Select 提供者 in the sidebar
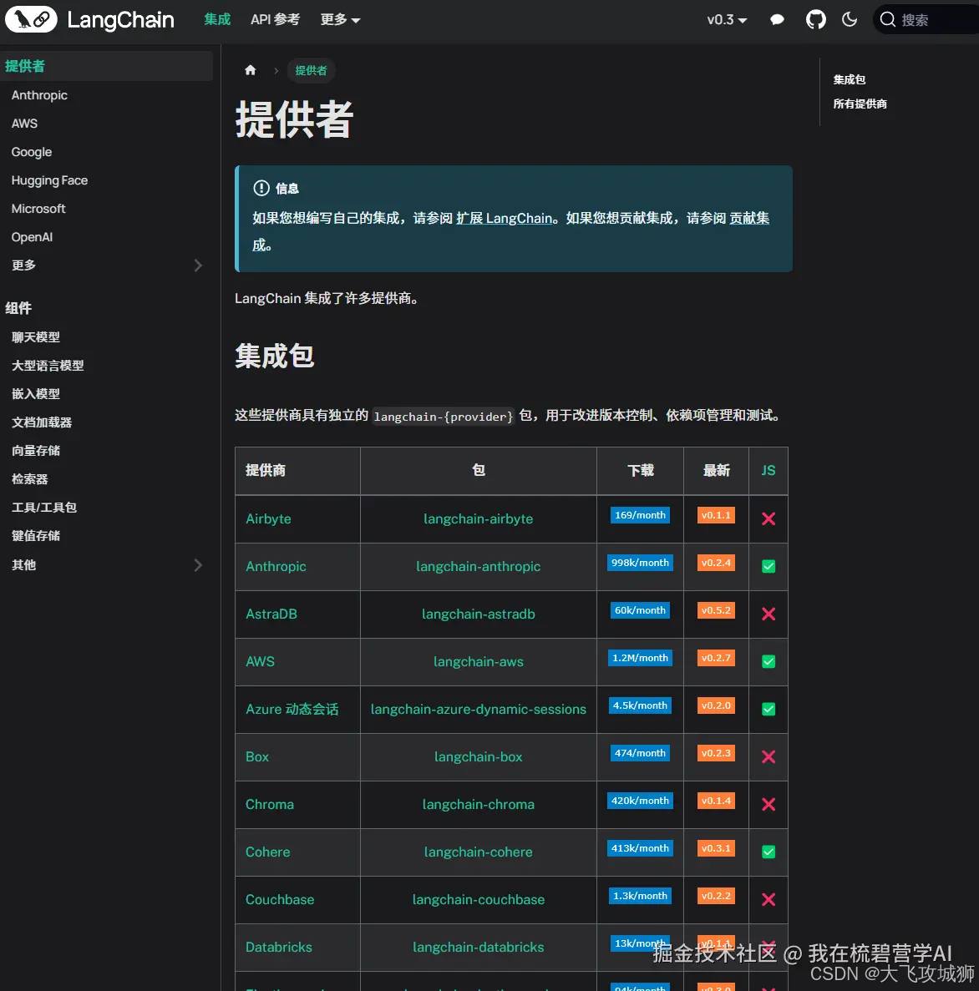979x991 pixels. pos(106,66)
